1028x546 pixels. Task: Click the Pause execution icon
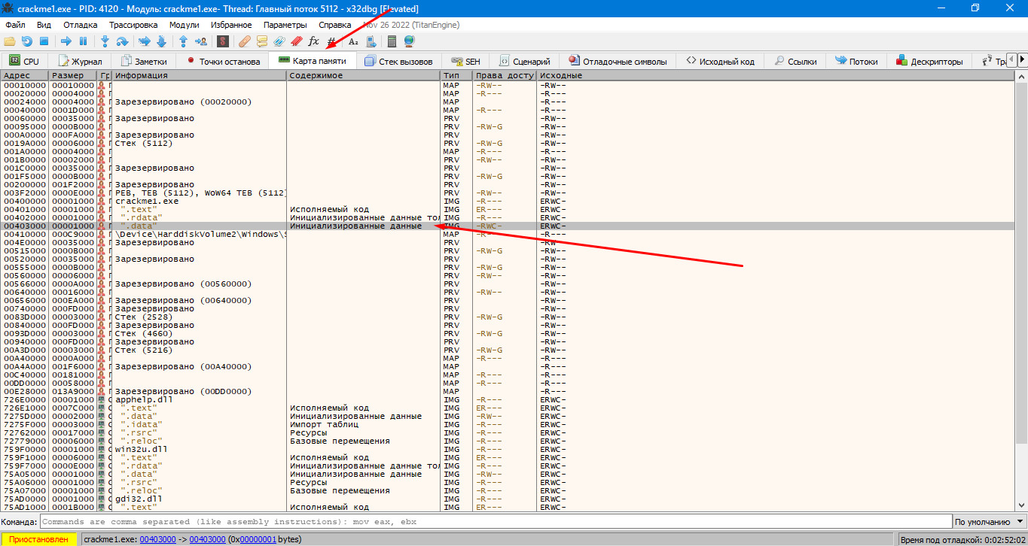click(84, 41)
